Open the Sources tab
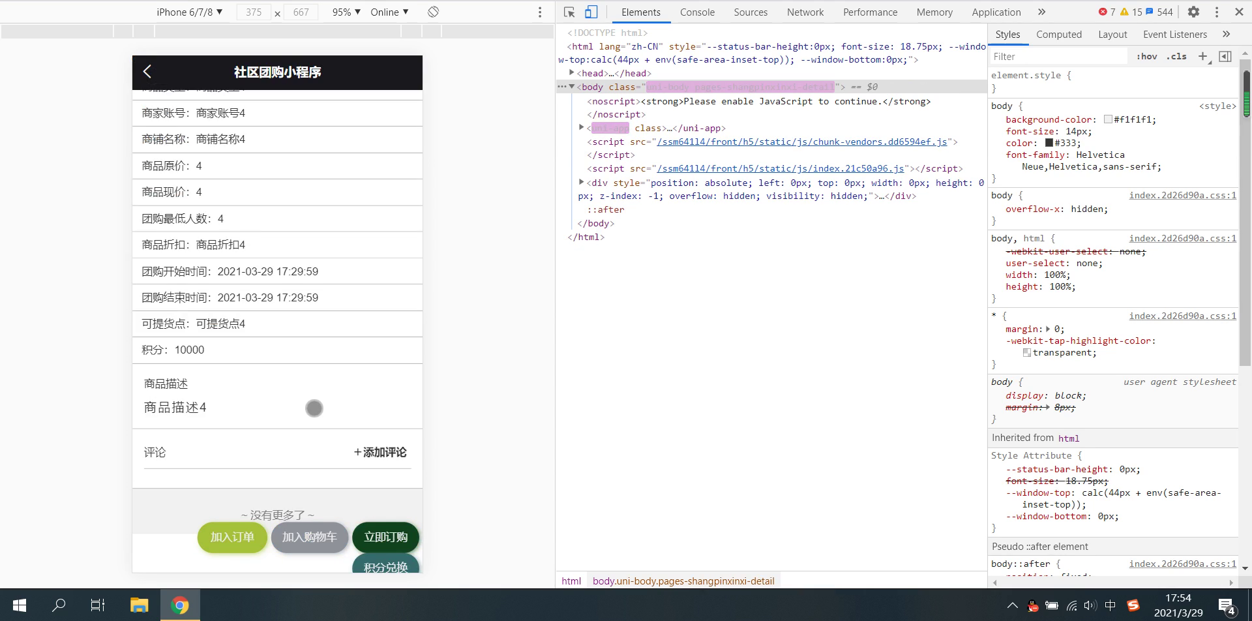Image resolution: width=1252 pixels, height=621 pixels. (x=751, y=12)
